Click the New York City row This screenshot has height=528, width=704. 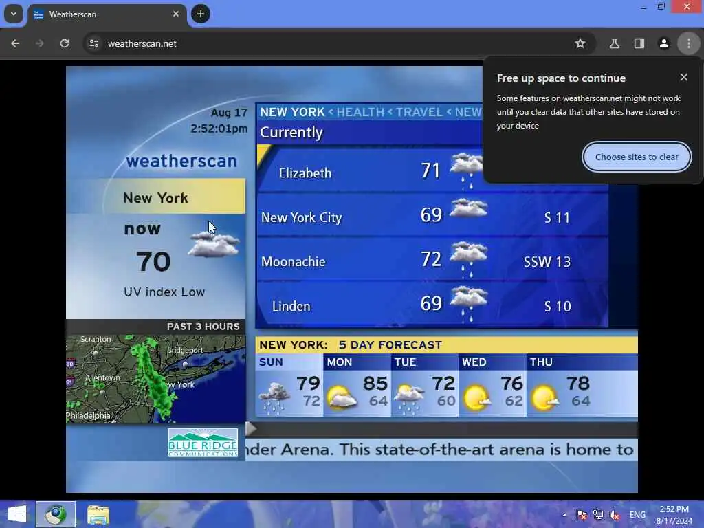coord(432,215)
